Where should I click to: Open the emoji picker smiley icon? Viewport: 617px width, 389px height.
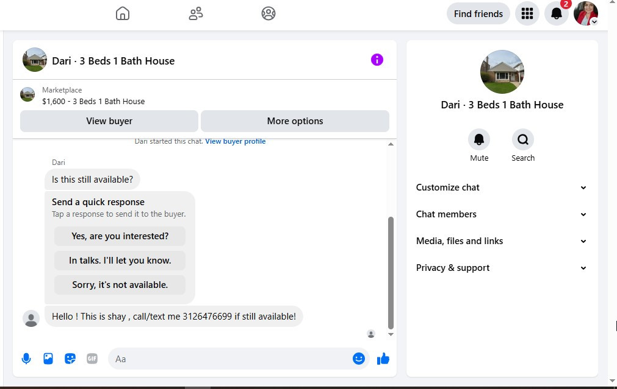point(358,359)
